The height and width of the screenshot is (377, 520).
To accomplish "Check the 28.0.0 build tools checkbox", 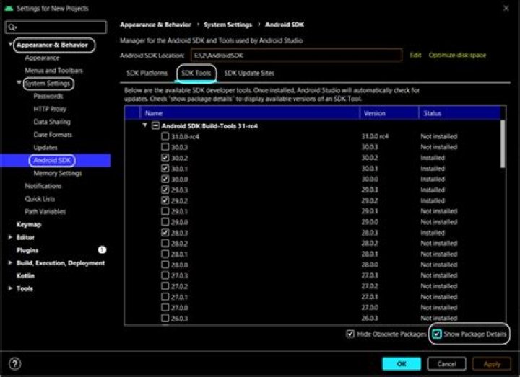I will click(165, 265).
